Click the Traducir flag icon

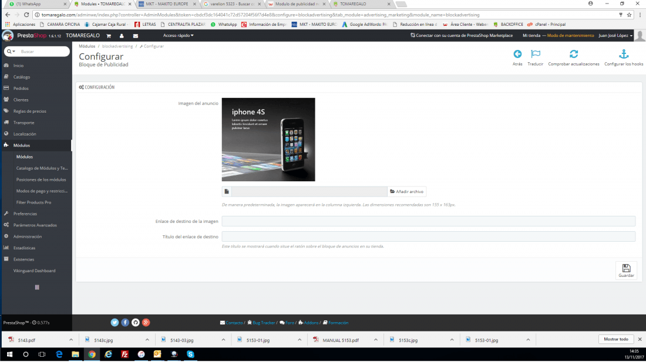[536, 54]
